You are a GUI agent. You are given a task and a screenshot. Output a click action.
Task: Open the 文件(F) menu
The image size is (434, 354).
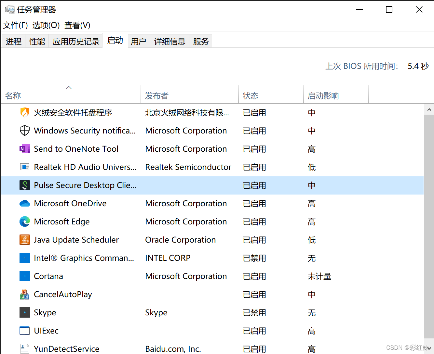point(15,25)
